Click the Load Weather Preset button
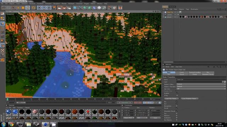This screenshot has width=227, height=127. [189, 99]
